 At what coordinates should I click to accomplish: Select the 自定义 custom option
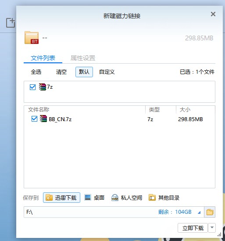[x=107, y=72]
